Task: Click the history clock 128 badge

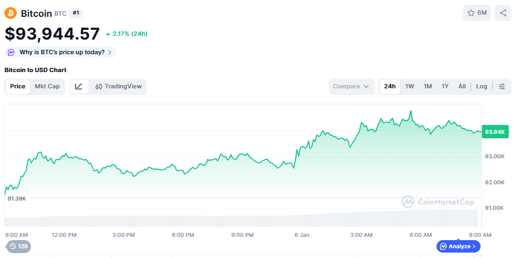Action: pyautogui.click(x=17, y=247)
